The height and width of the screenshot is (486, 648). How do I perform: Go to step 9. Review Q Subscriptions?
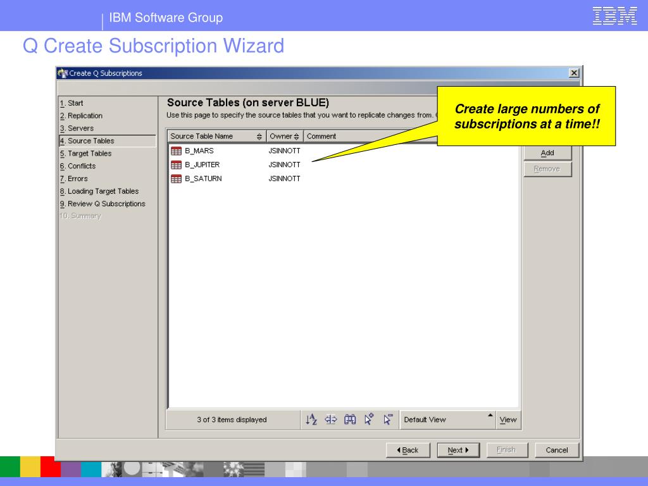(x=103, y=204)
